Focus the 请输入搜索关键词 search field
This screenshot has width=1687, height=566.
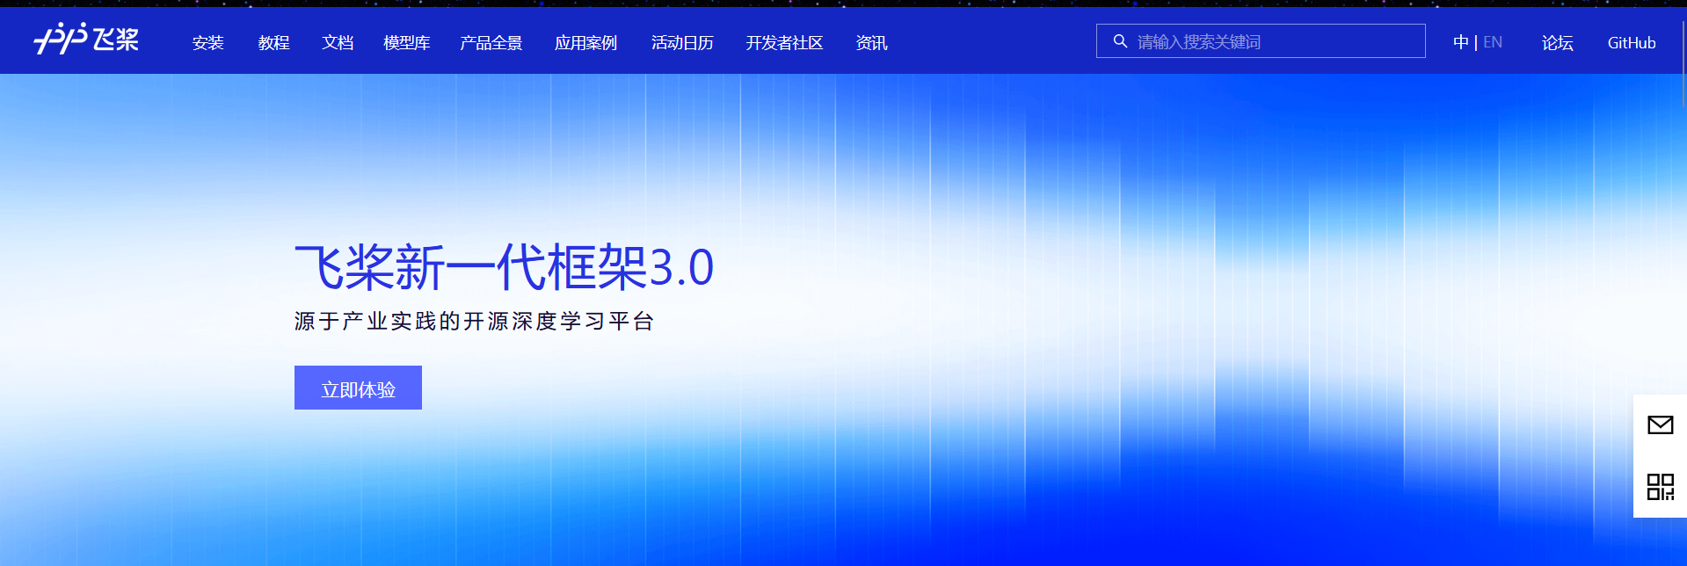tap(1261, 41)
